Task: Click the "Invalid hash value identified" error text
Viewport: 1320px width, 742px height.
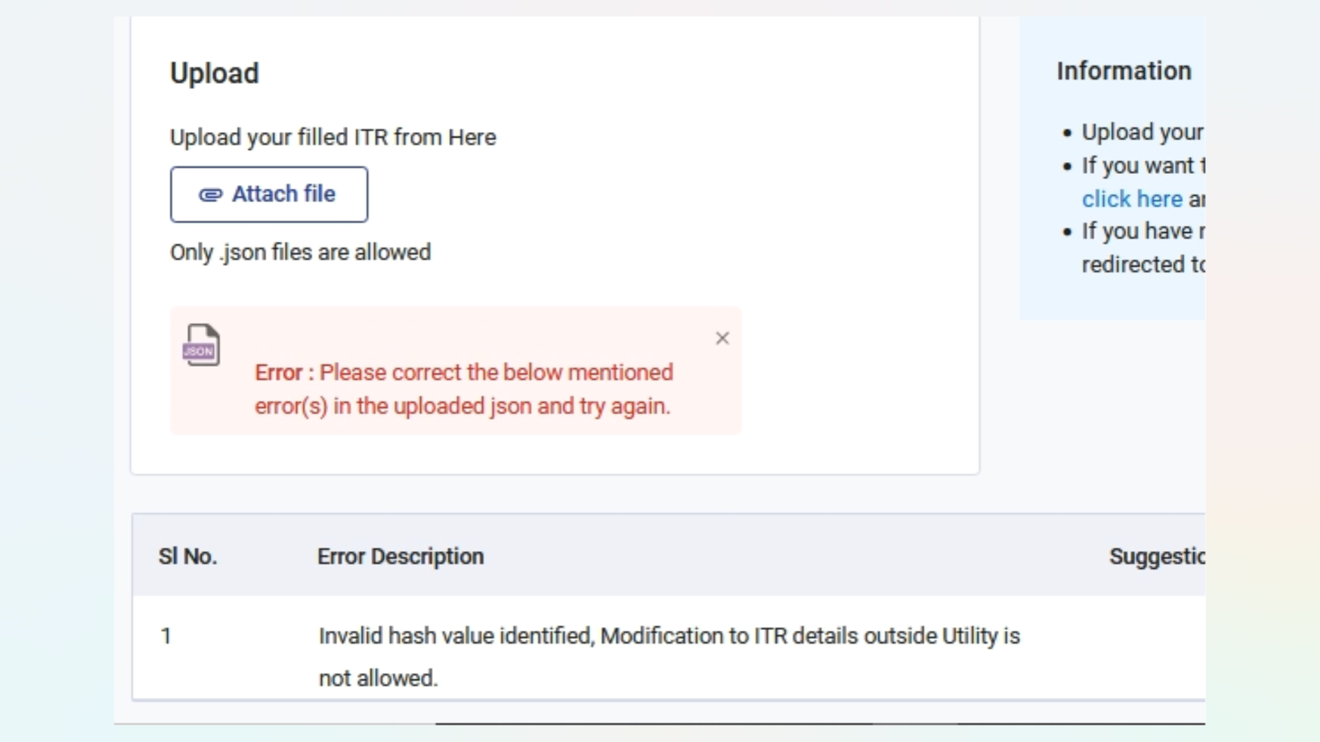Action: tap(454, 636)
